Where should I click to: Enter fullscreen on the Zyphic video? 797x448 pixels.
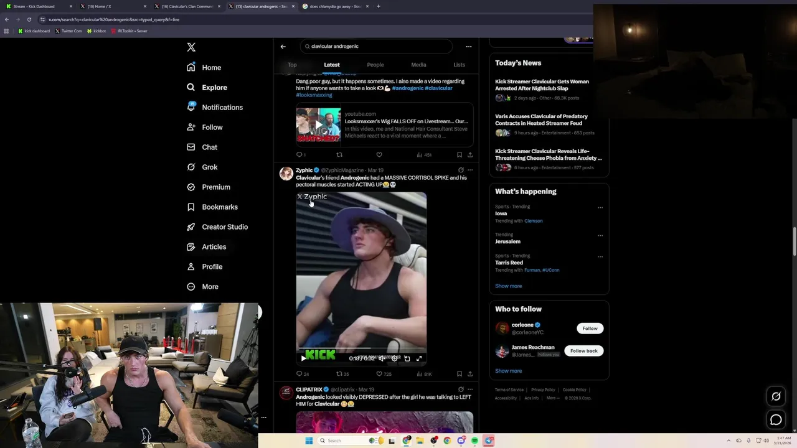(419, 358)
